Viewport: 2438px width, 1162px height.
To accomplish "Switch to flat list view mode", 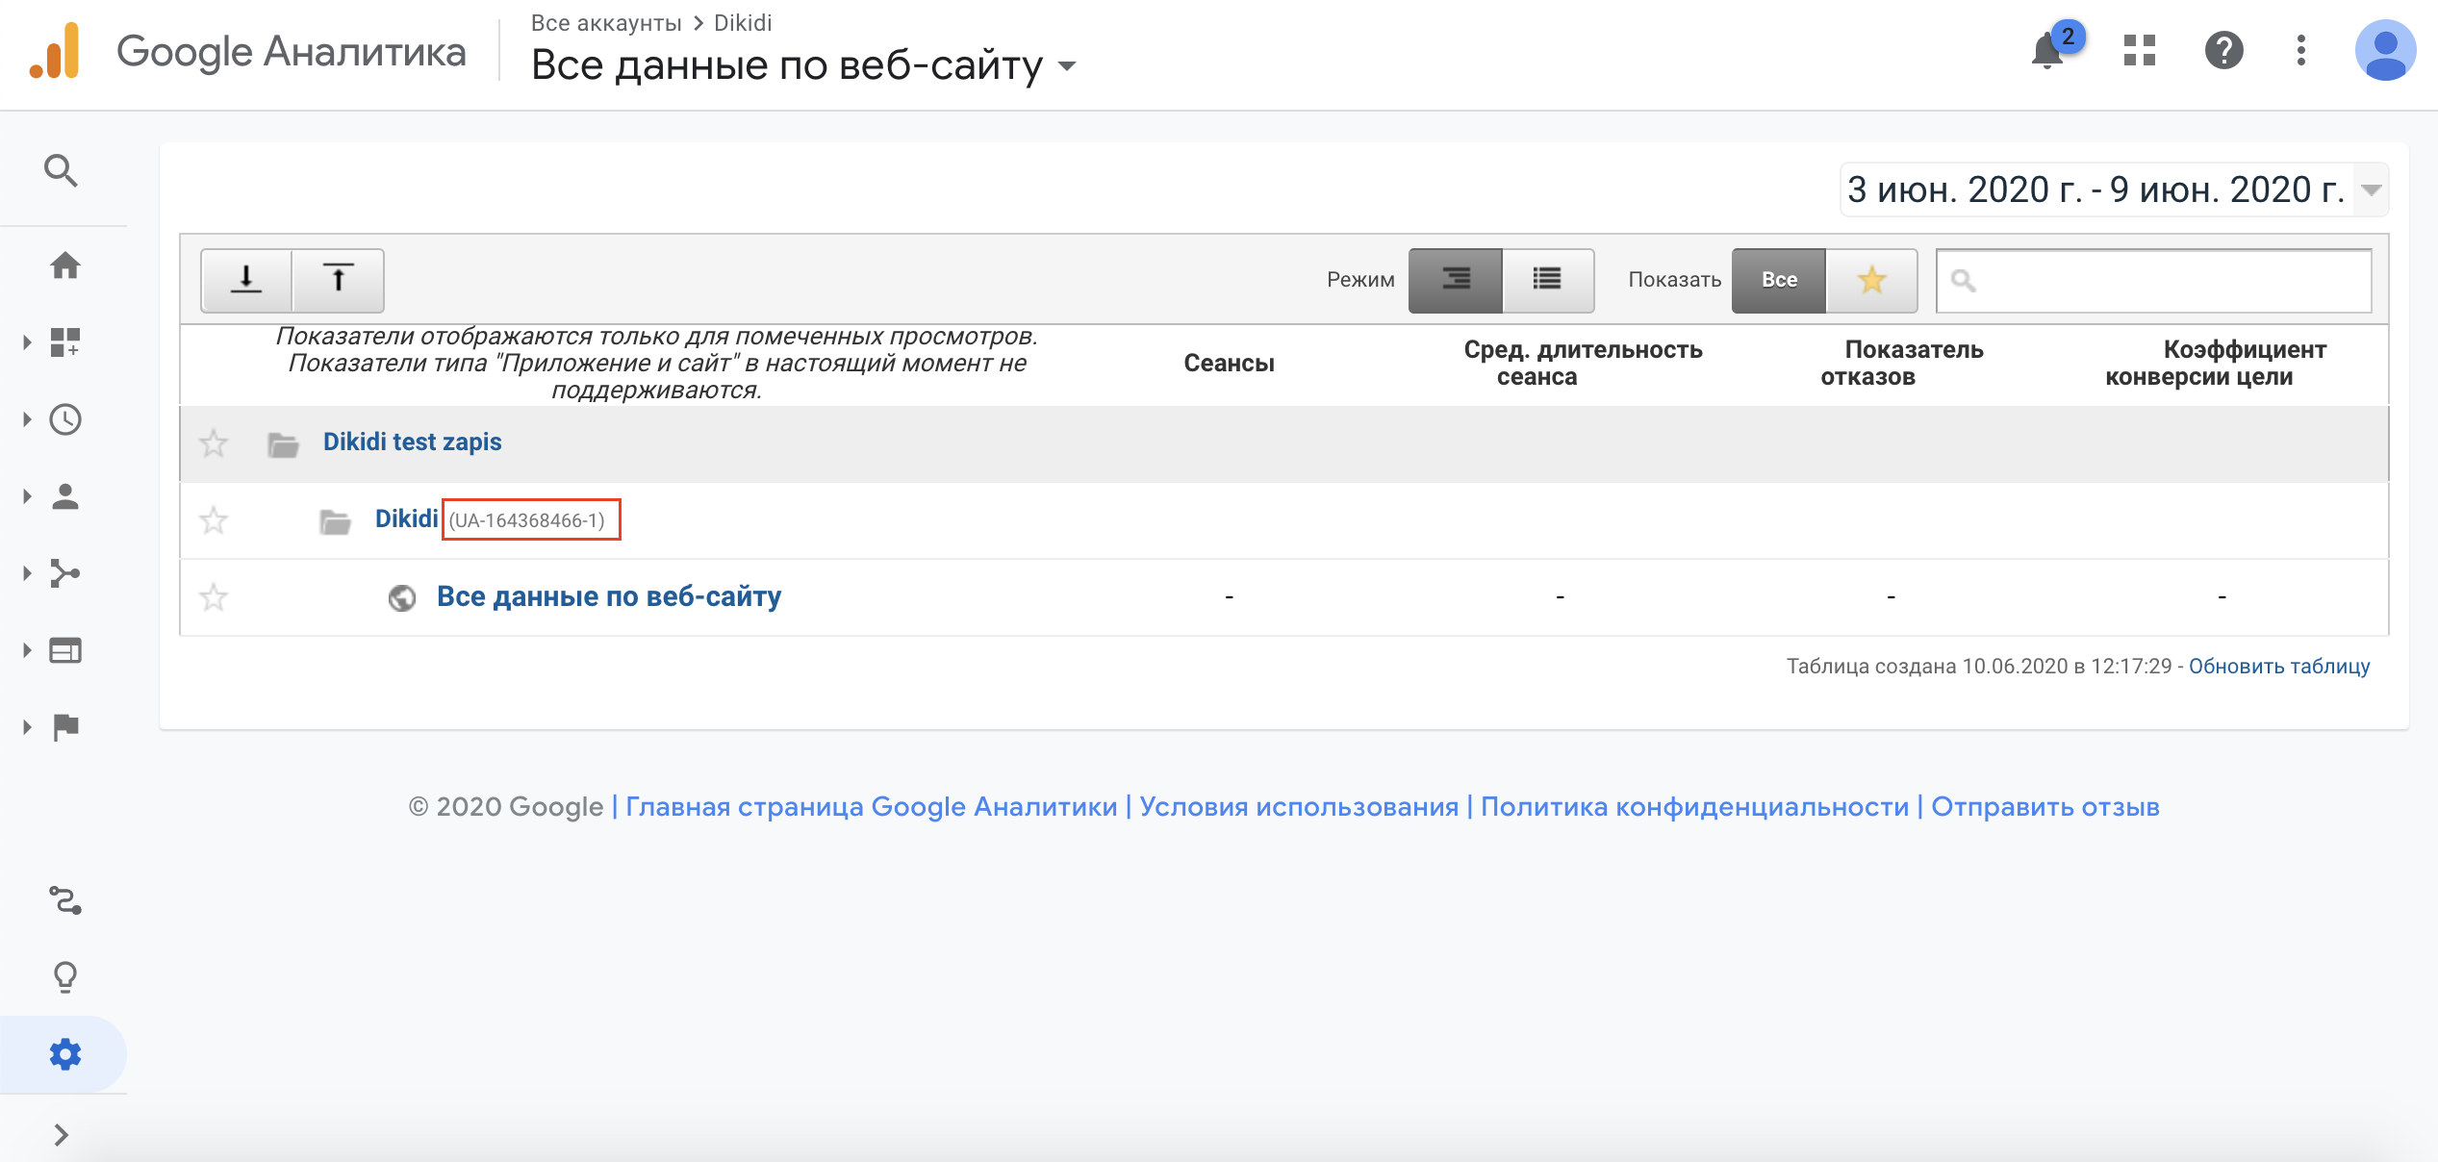I will pos(1547,280).
